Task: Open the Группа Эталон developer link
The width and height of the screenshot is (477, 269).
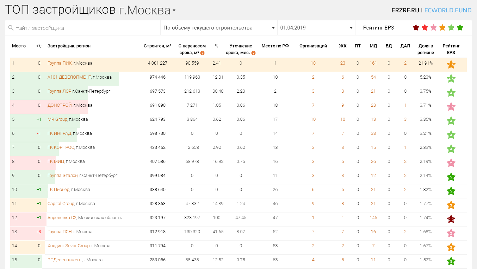Action: [x=62, y=176]
